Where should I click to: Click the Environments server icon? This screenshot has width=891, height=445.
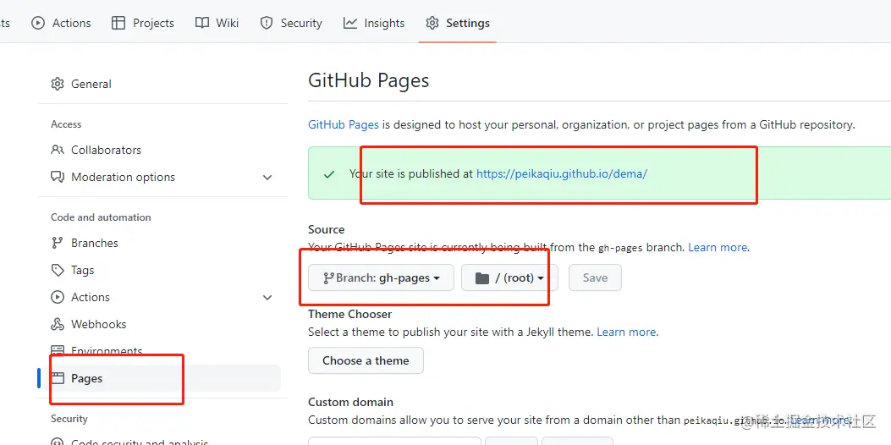pyautogui.click(x=58, y=350)
